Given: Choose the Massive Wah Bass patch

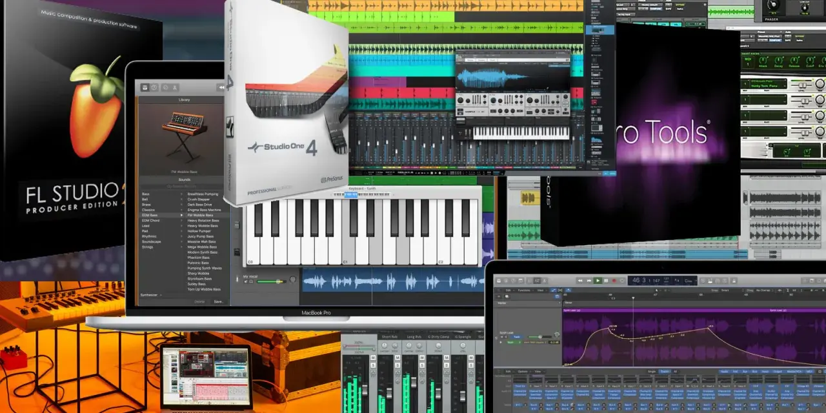Looking at the screenshot, I should click(x=202, y=241).
